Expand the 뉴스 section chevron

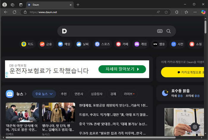tap(26, 94)
